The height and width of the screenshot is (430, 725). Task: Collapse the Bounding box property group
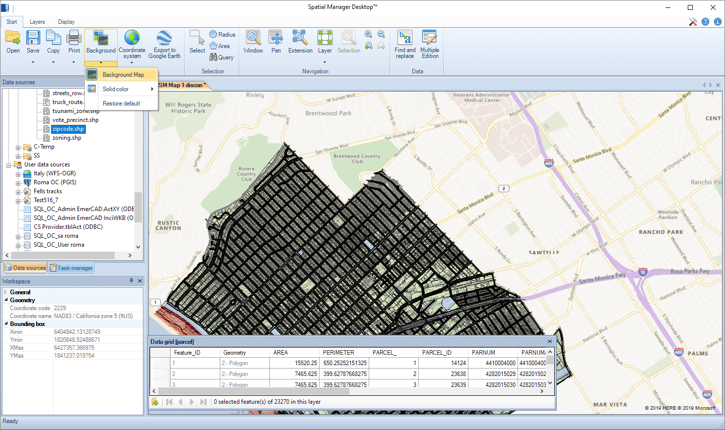tap(6, 324)
